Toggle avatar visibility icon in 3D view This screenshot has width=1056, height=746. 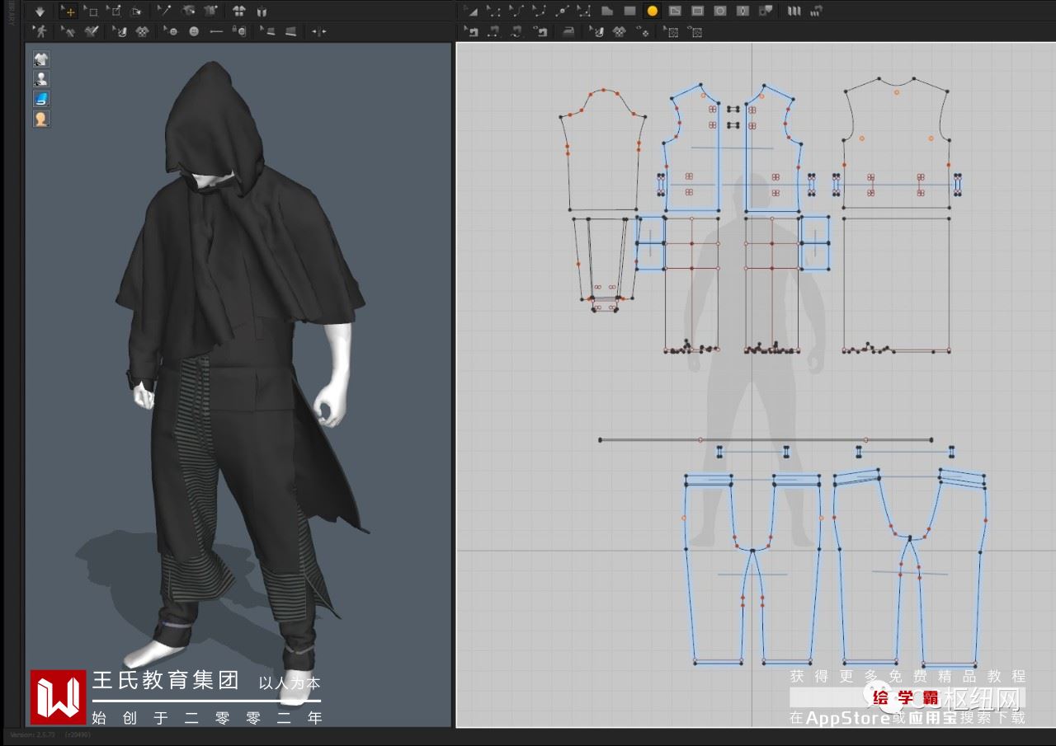pos(41,79)
